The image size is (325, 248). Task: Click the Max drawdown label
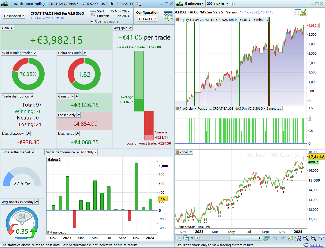14,134
